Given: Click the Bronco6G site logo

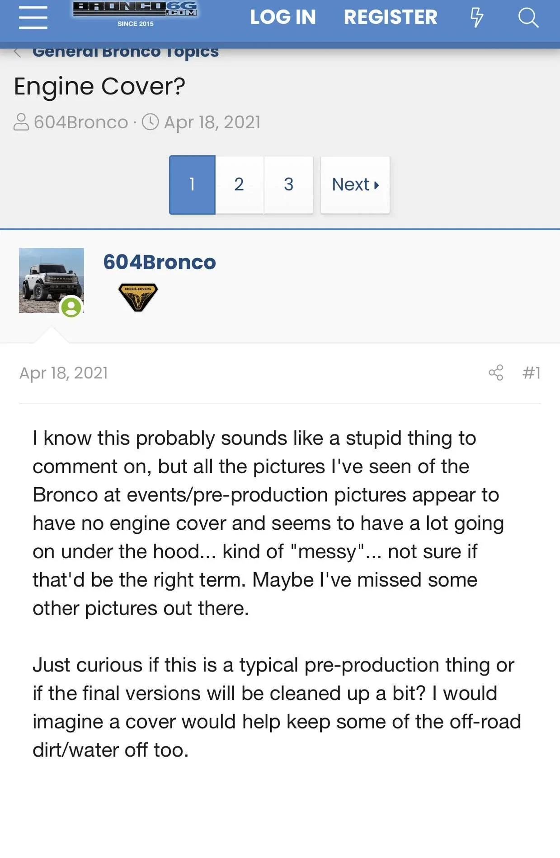Looking at the screenshot, I should click(135, 14).
